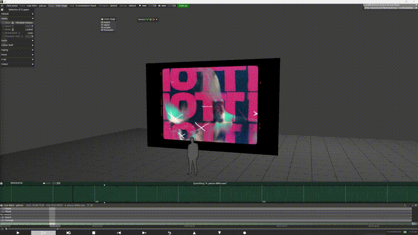This screenshot has width=418, height=235.
Task: Close the Metronome quantising bar
Action: (x=2, y=183)
